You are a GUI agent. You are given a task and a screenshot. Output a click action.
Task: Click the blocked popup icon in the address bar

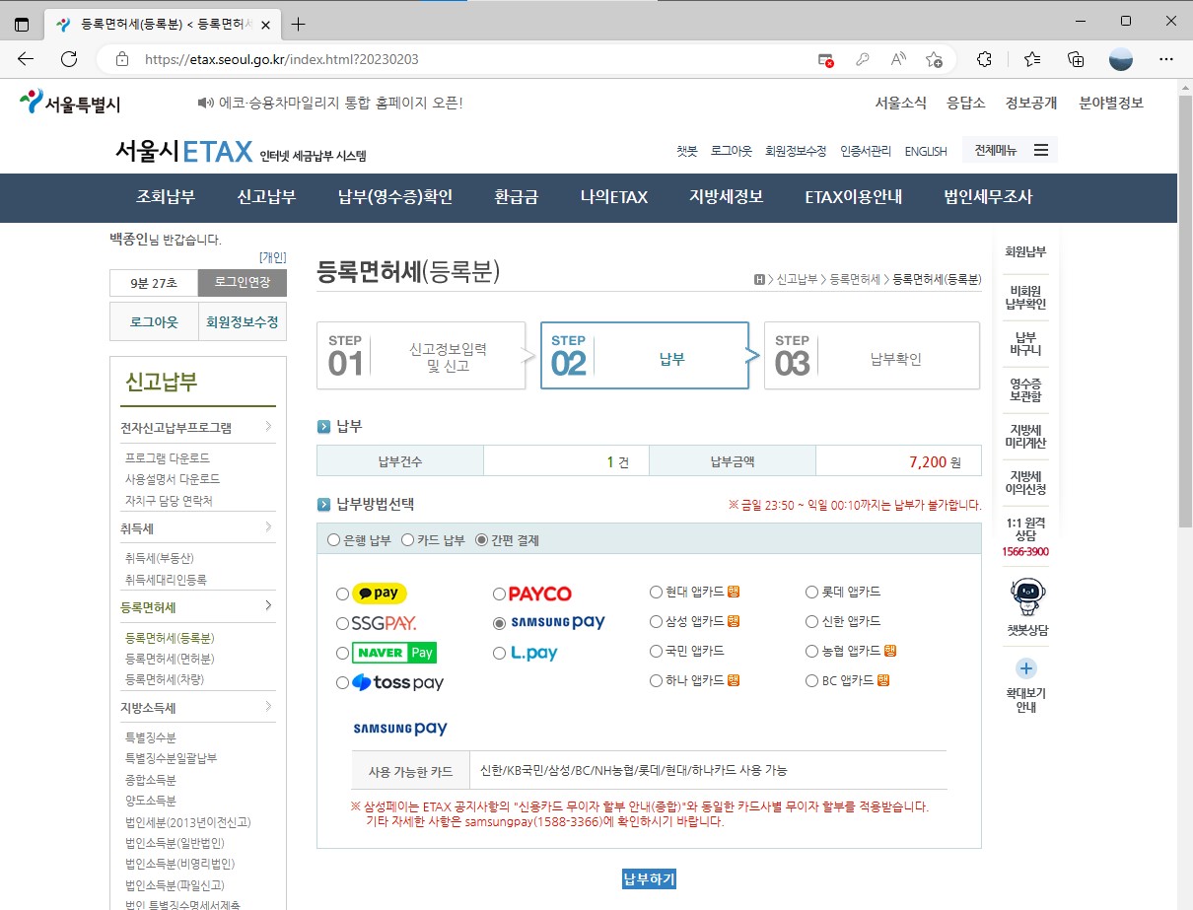(x=826, y=59)
